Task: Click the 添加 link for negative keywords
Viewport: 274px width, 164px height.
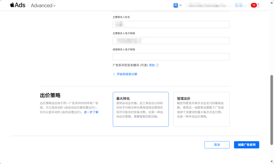Action: point(151,65)
